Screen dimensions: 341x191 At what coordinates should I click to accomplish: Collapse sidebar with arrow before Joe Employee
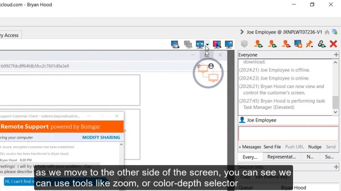[x=242, y=32]
